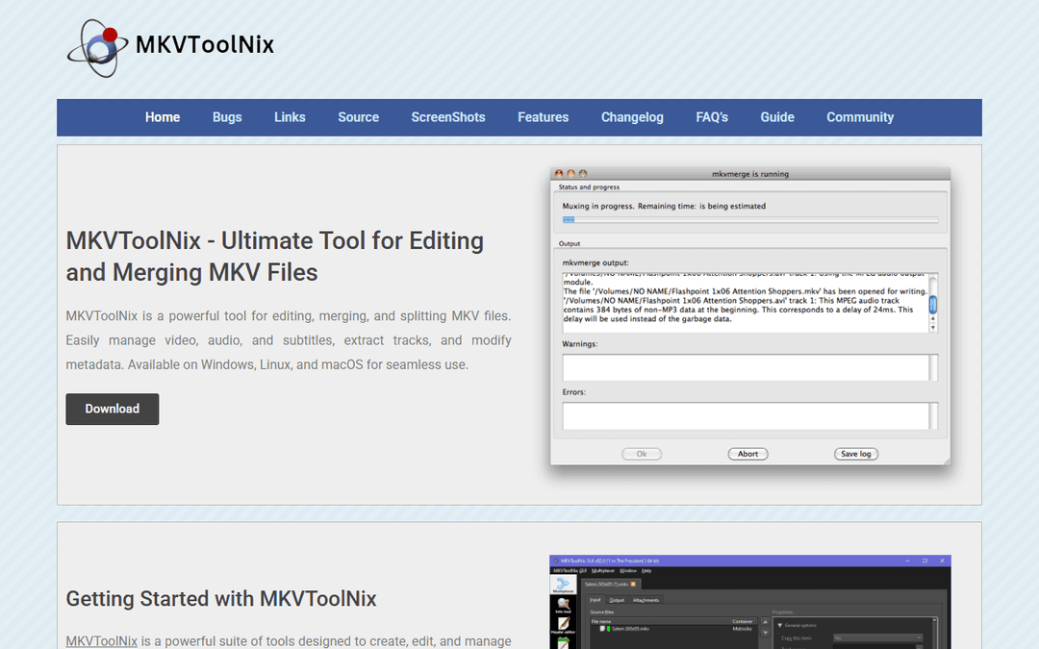The image size is (1039, 649).
Task: Open the FAQ's page
Action: (712, 117)
